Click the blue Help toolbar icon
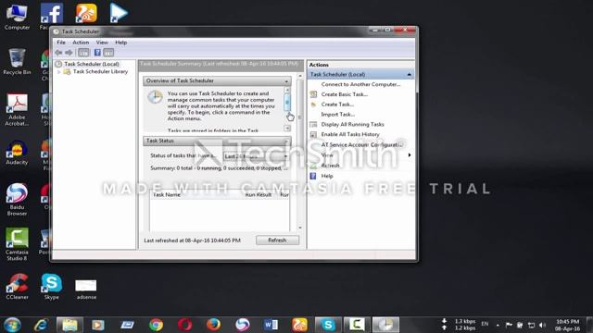 point(97,53)
